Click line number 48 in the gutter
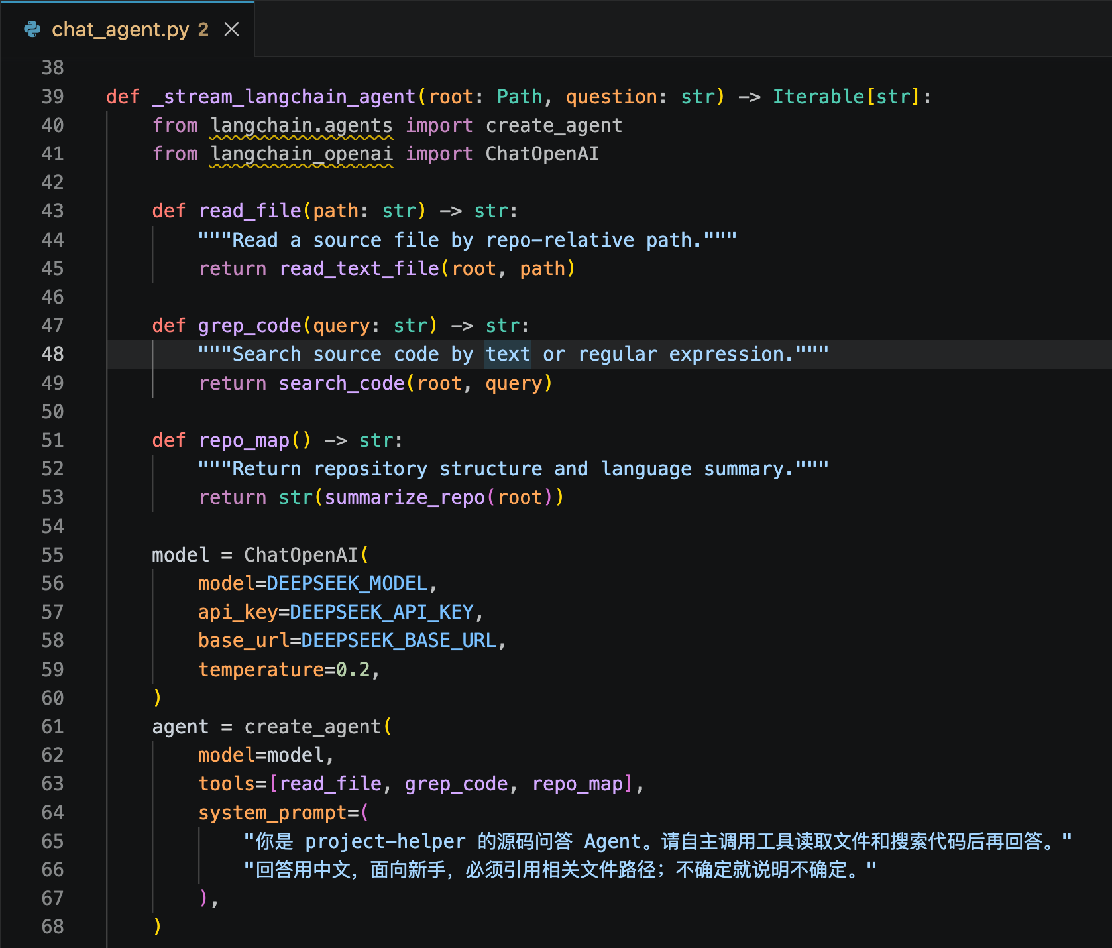The image size is (1112, 948). click(53, 354)
